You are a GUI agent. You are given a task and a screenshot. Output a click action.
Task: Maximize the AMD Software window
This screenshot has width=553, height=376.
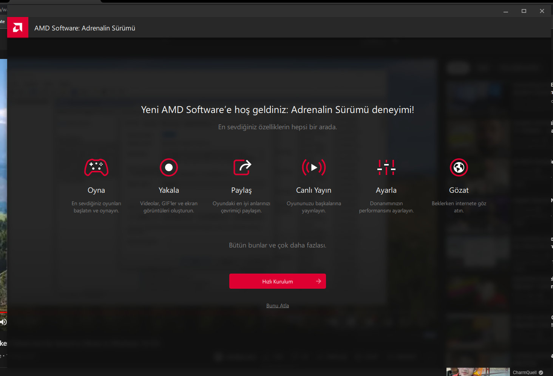[524, 11]
